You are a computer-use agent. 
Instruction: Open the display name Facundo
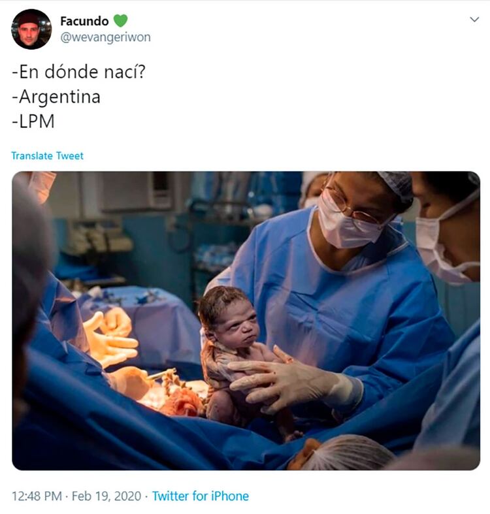84,21
